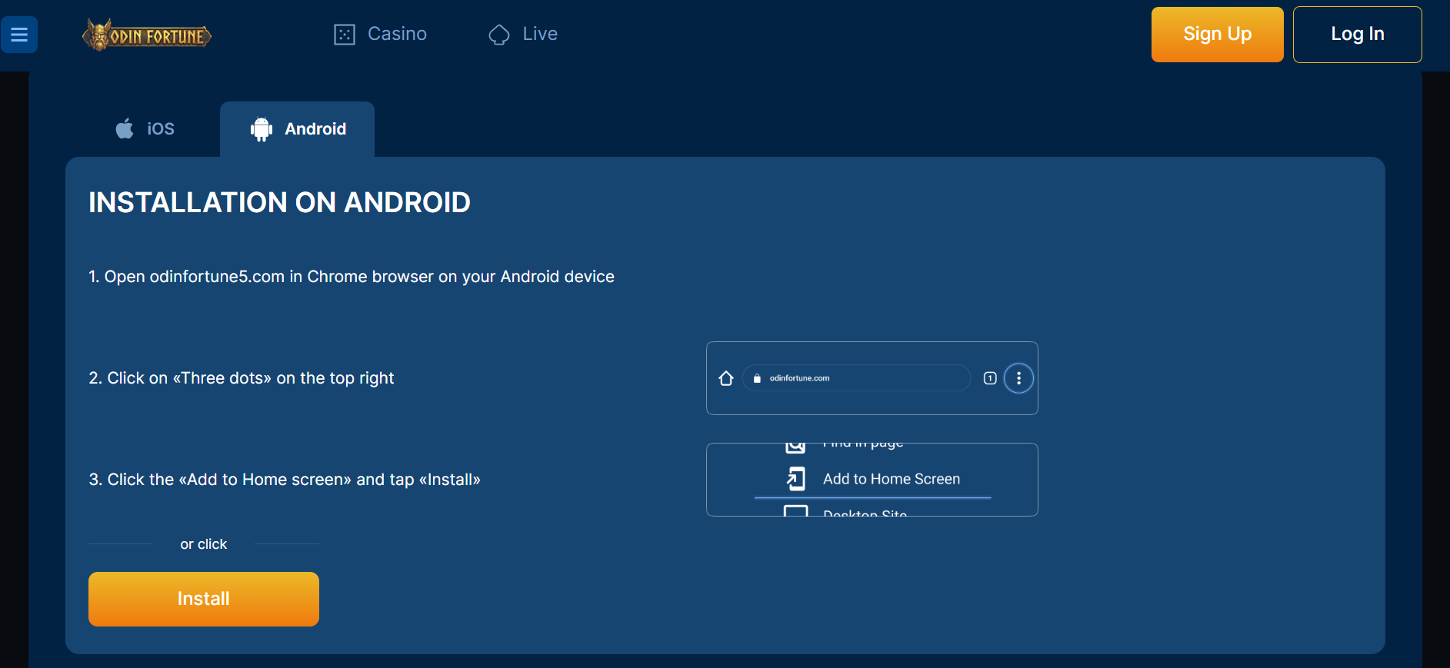
Task: Click the home icon in browser illustration
Action: pyautogui.click(x=725, y=378)
